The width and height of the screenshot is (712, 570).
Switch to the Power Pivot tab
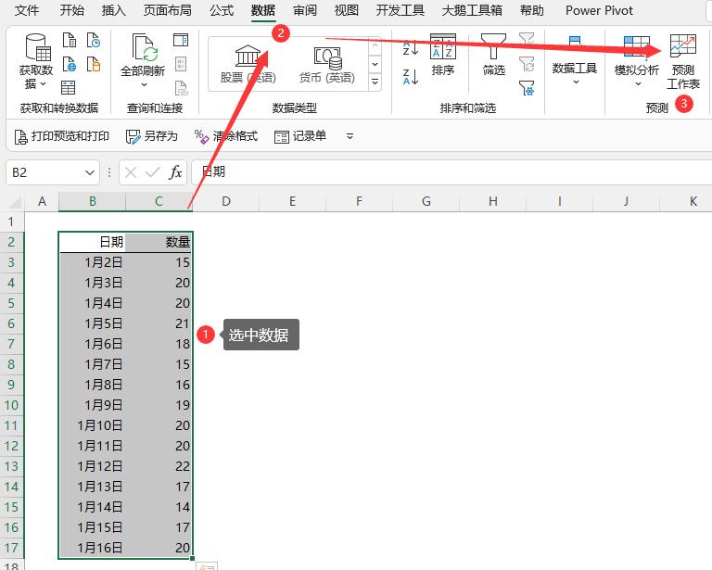tap(599, 10)
